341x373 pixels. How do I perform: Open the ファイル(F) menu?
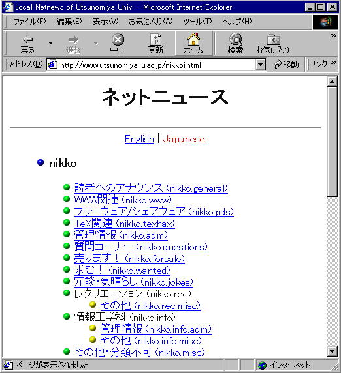coord(29,22)
